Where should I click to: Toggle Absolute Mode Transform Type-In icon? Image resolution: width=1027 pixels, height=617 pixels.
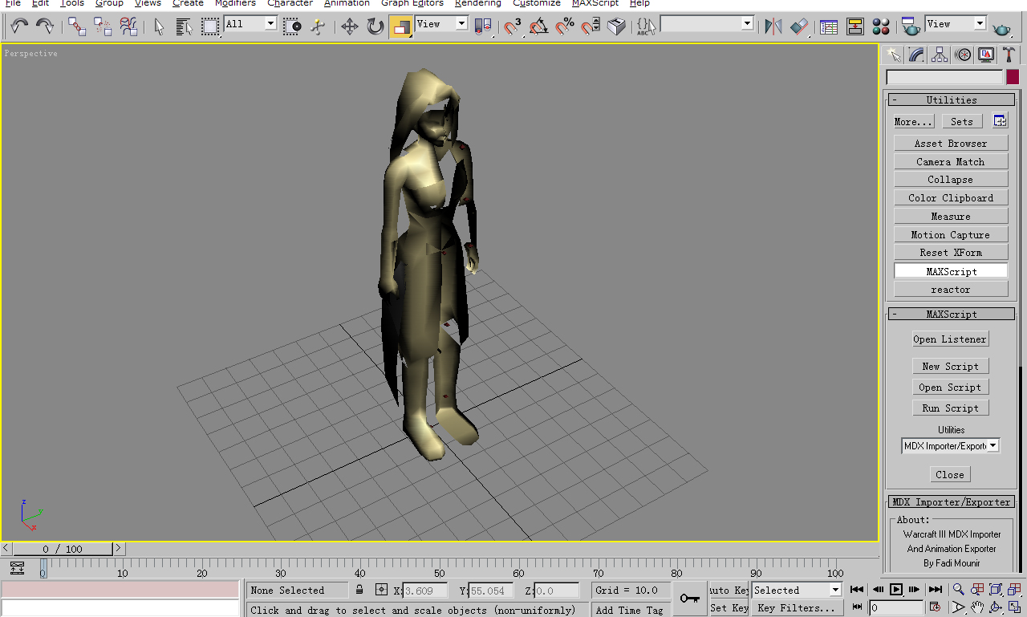(x=381, y=590)
